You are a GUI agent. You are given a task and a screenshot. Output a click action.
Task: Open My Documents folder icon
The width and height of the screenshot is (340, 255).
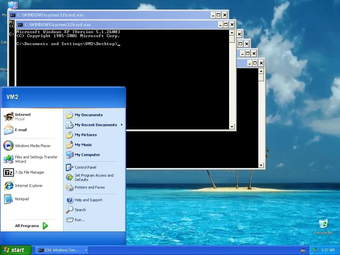point(70,115)
